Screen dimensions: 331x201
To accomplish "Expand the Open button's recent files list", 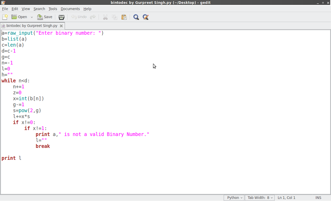I will [x=32, y=17].
